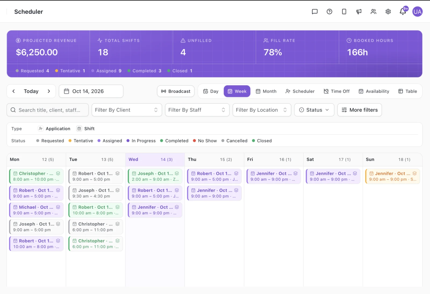
Task: Open the Oct 14, 2026 date picker
Action: pos(91,91)
